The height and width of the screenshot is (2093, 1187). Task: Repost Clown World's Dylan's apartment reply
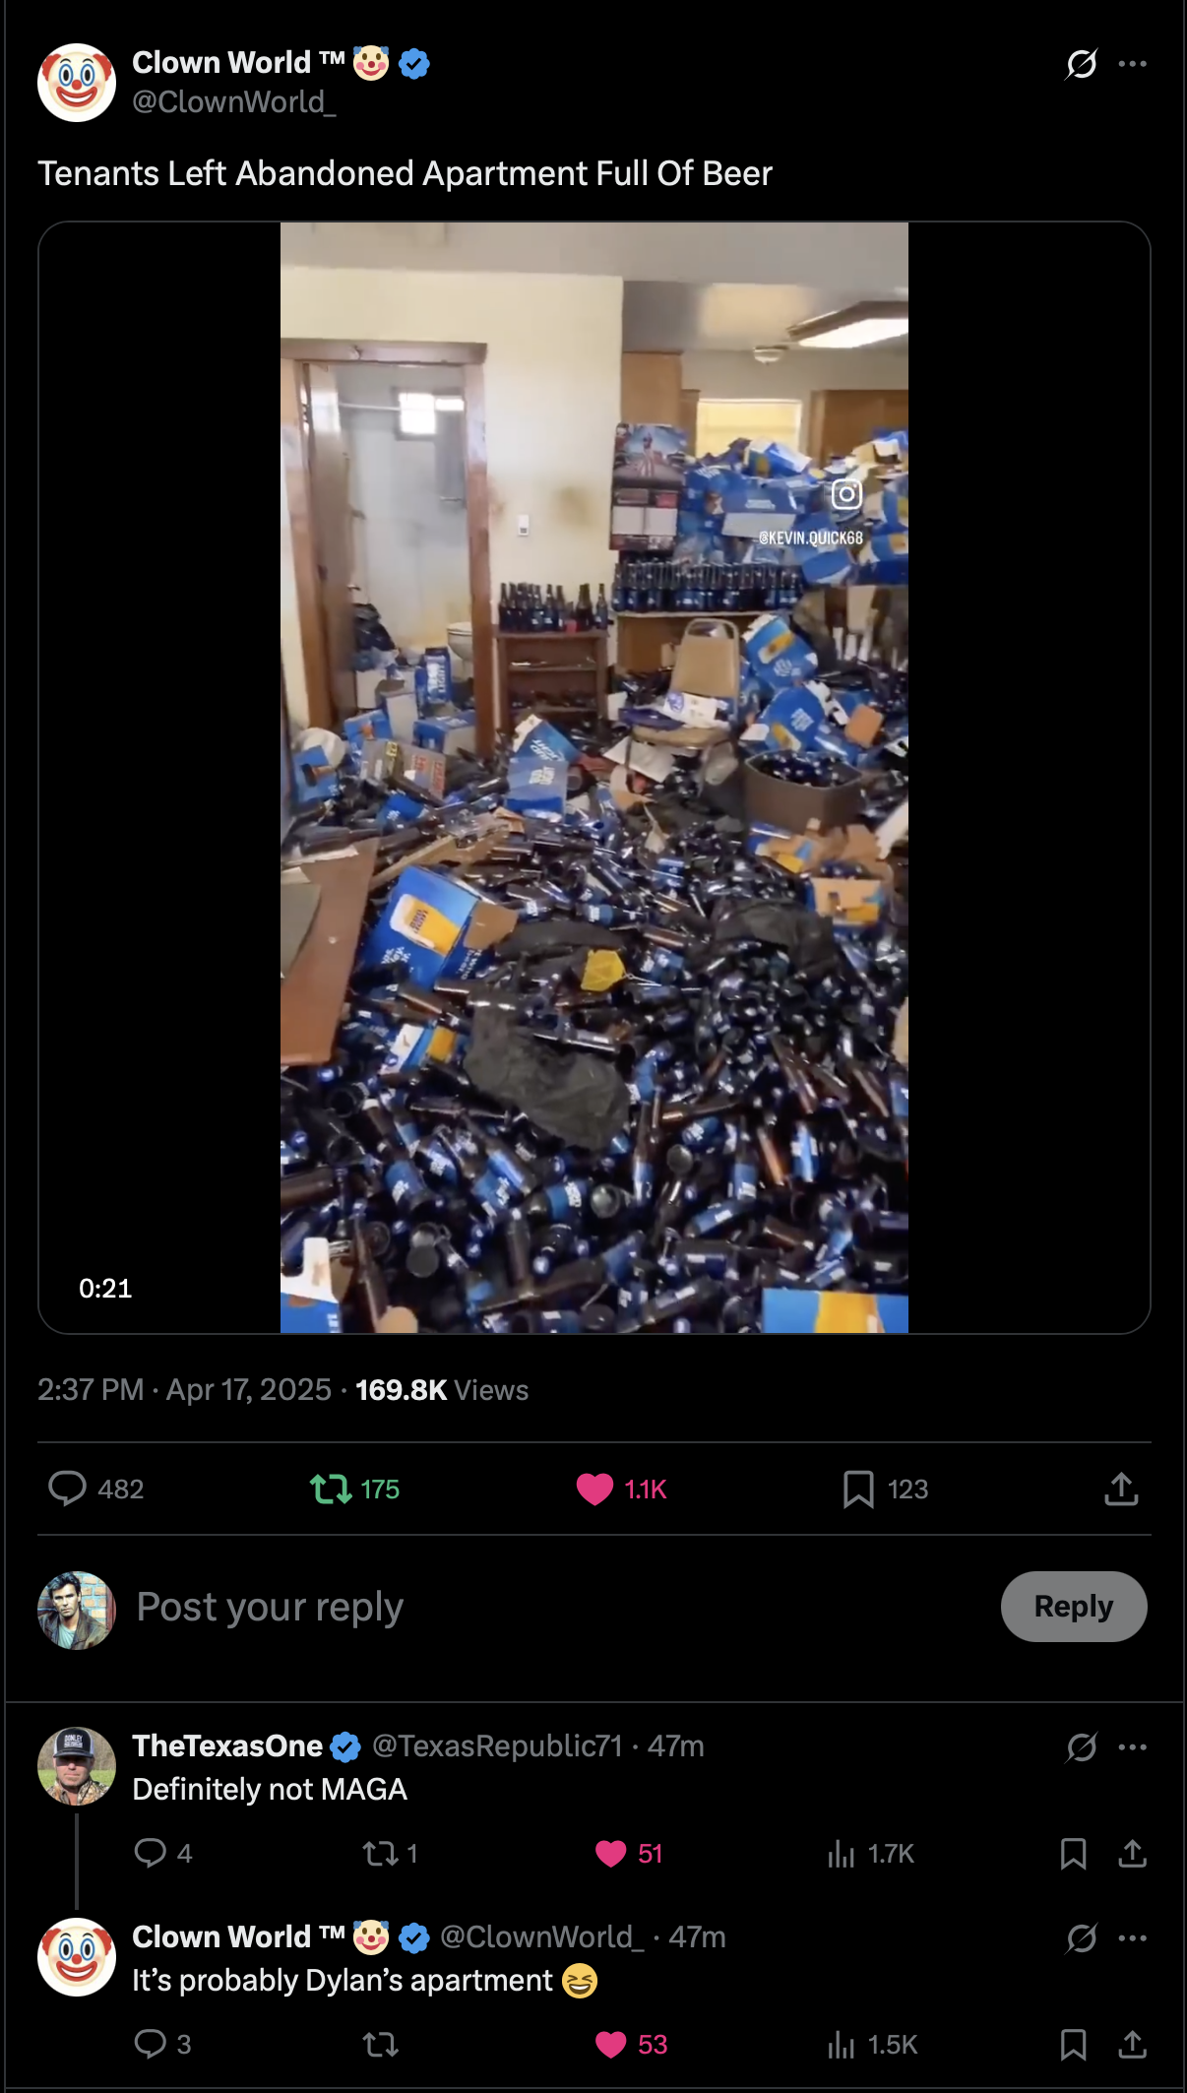point(381,2045)
